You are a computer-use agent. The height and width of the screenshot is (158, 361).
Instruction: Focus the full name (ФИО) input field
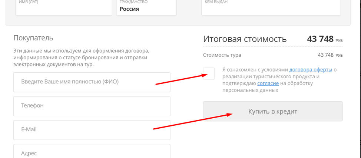tap(92, 82)
